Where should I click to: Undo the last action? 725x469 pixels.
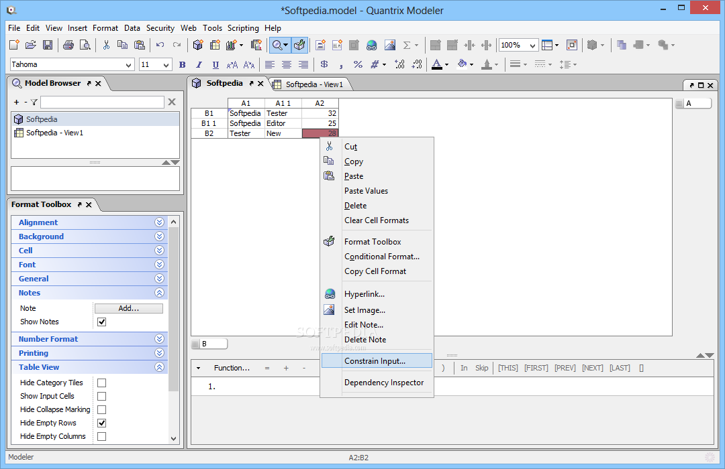pos(160,45)
